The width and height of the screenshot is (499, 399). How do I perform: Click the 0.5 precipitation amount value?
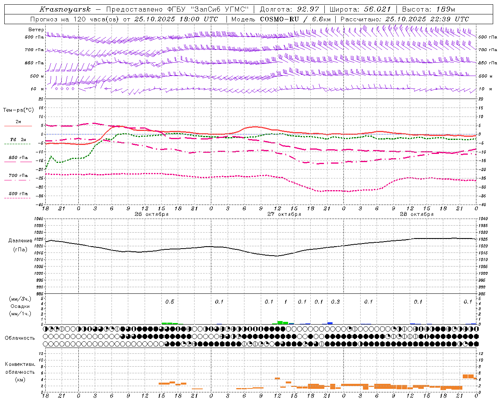click(170, 302)
